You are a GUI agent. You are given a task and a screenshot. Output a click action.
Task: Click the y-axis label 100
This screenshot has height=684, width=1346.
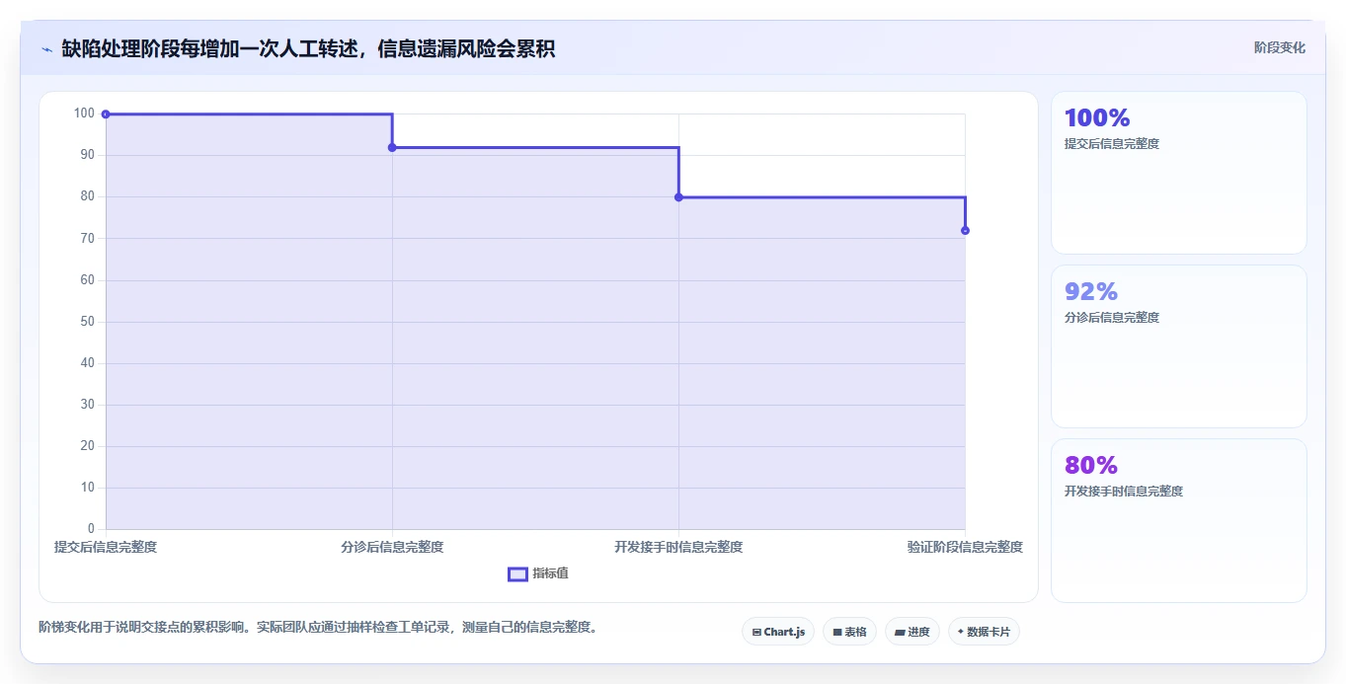point(84,114)
